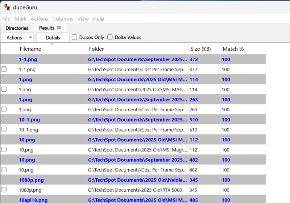Click the Details button
Viewport: 290px width, 203px height.
(x=53, y=38)
